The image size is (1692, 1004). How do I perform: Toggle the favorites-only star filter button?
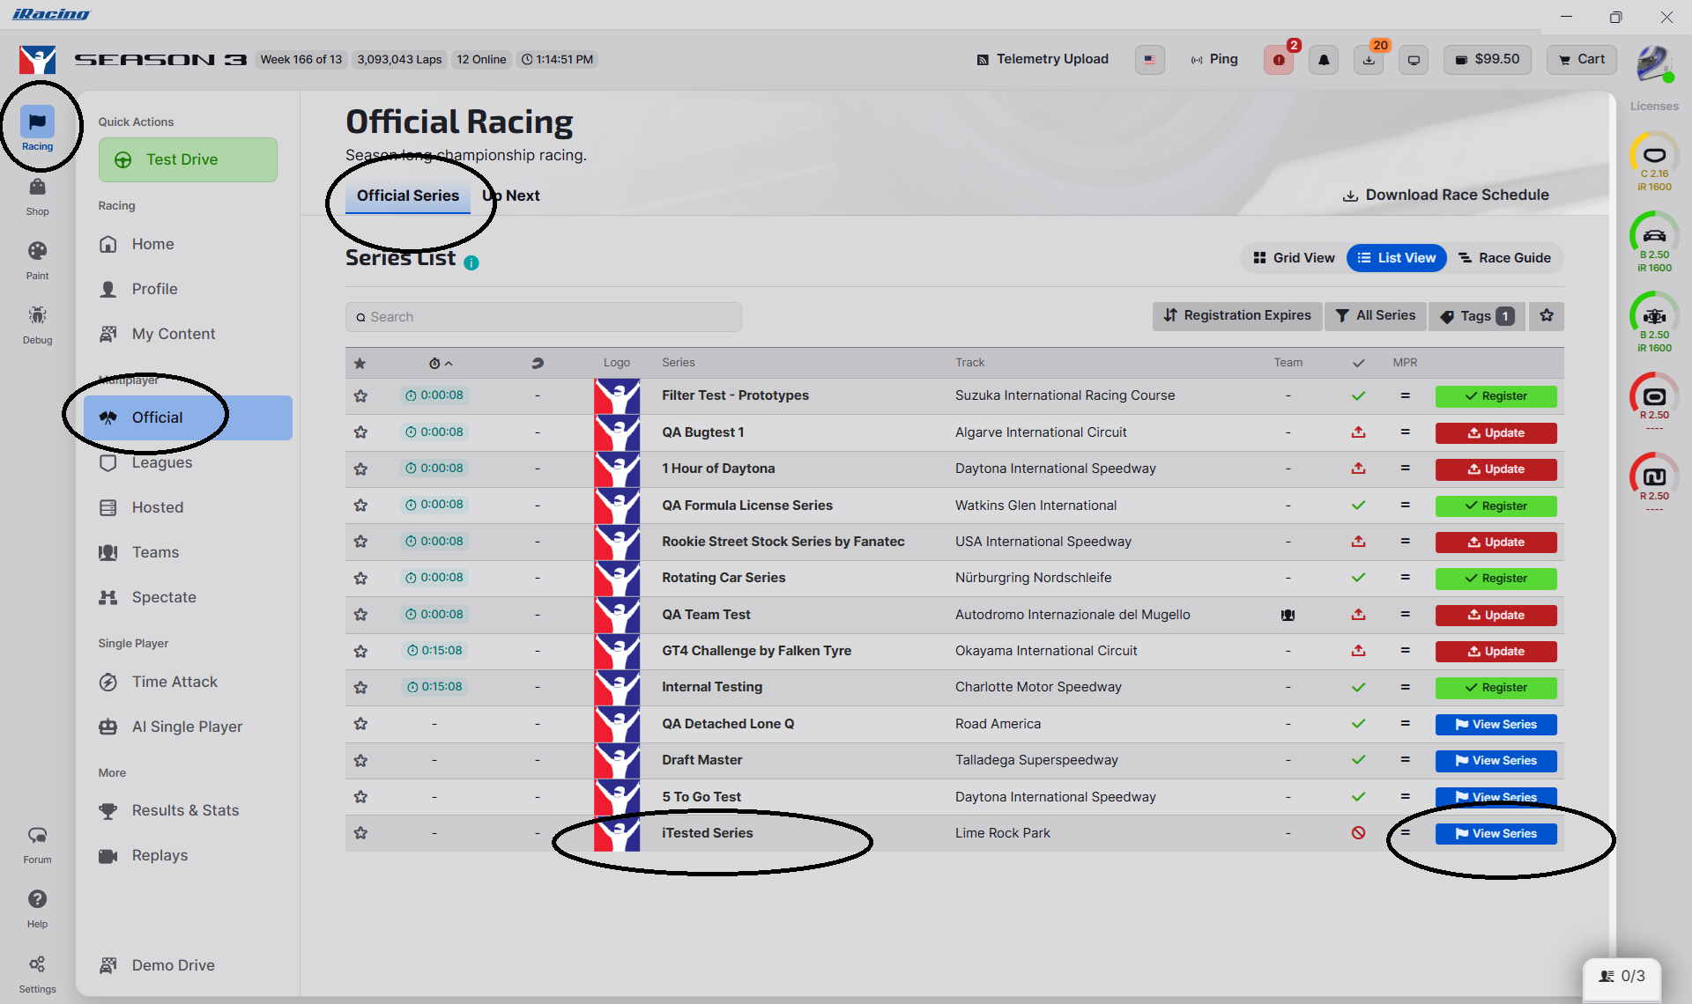(x=1547, y=316)
